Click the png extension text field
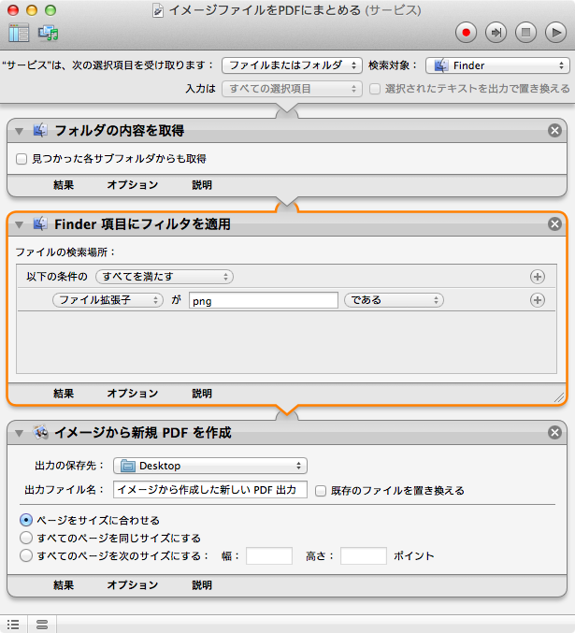The height and width of the screenshot is (633, 575). [264, 300]
